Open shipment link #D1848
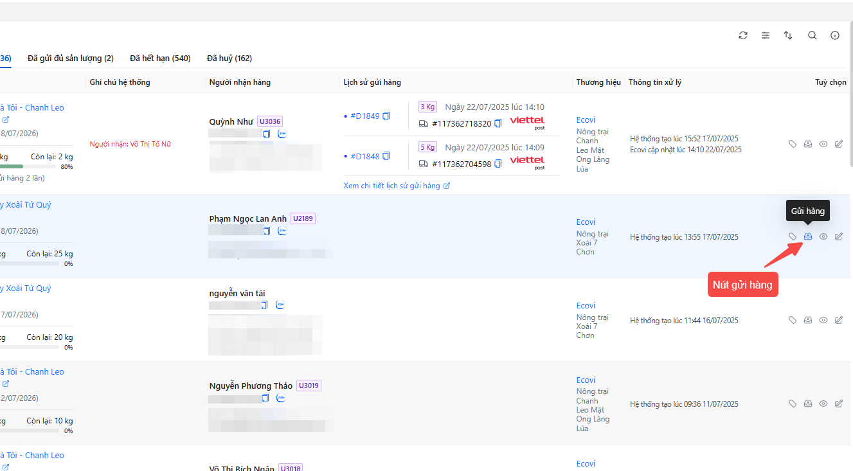This screenshot has width=853, height=471. point(364,156)
